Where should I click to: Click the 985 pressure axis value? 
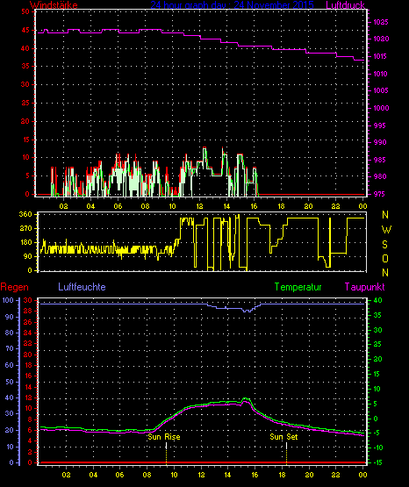point(380,160)
